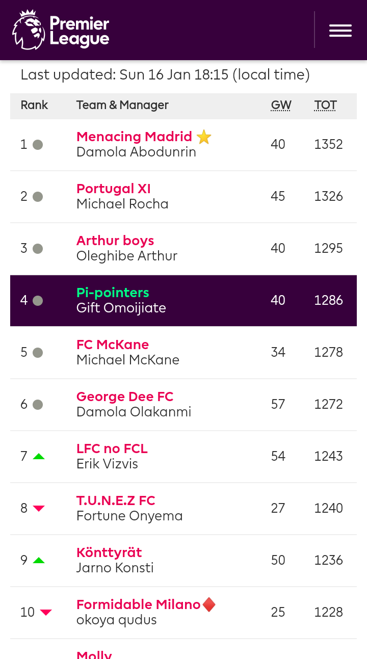Click the red down arrow for T.U.N.E.Z FC
Image resolution: width=367 pixels, height=659 pixels.
39,509
